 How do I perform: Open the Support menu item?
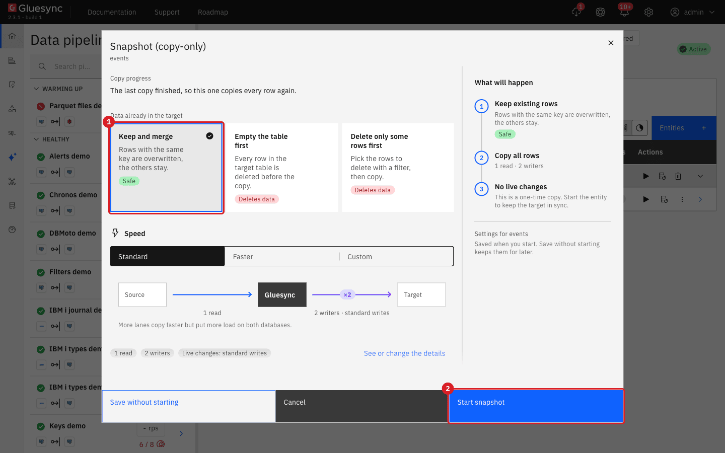167,12
